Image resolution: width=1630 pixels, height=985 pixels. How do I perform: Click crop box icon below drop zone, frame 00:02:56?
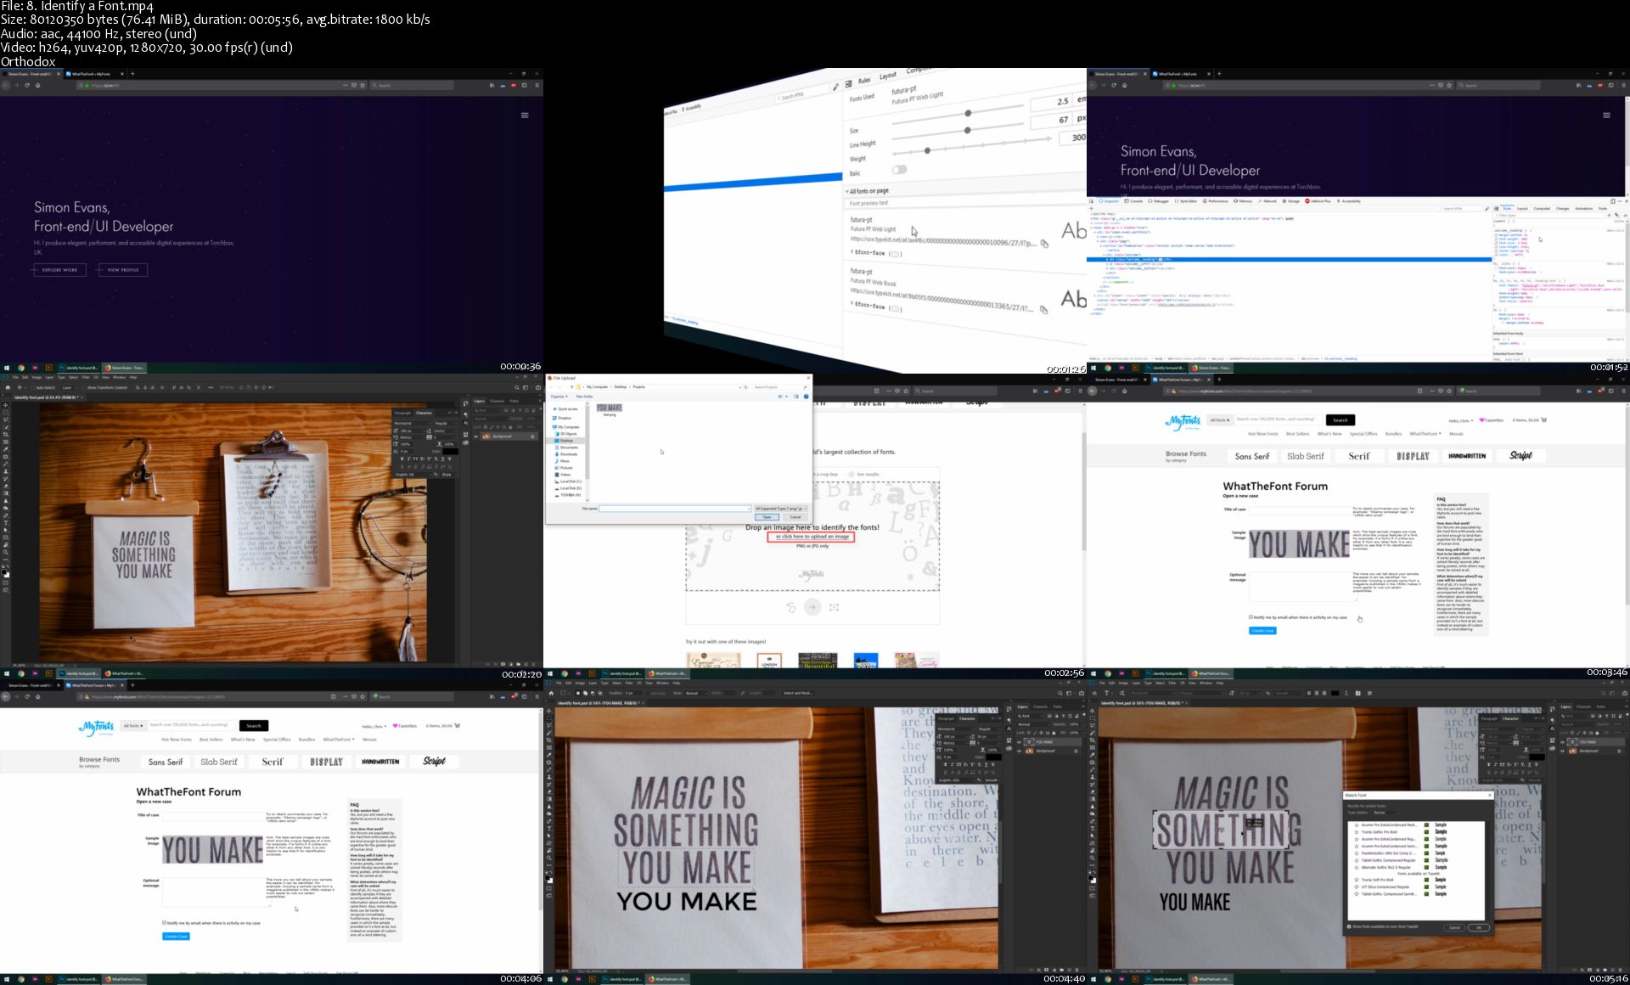pyautogui.click(x=835, y=607)
